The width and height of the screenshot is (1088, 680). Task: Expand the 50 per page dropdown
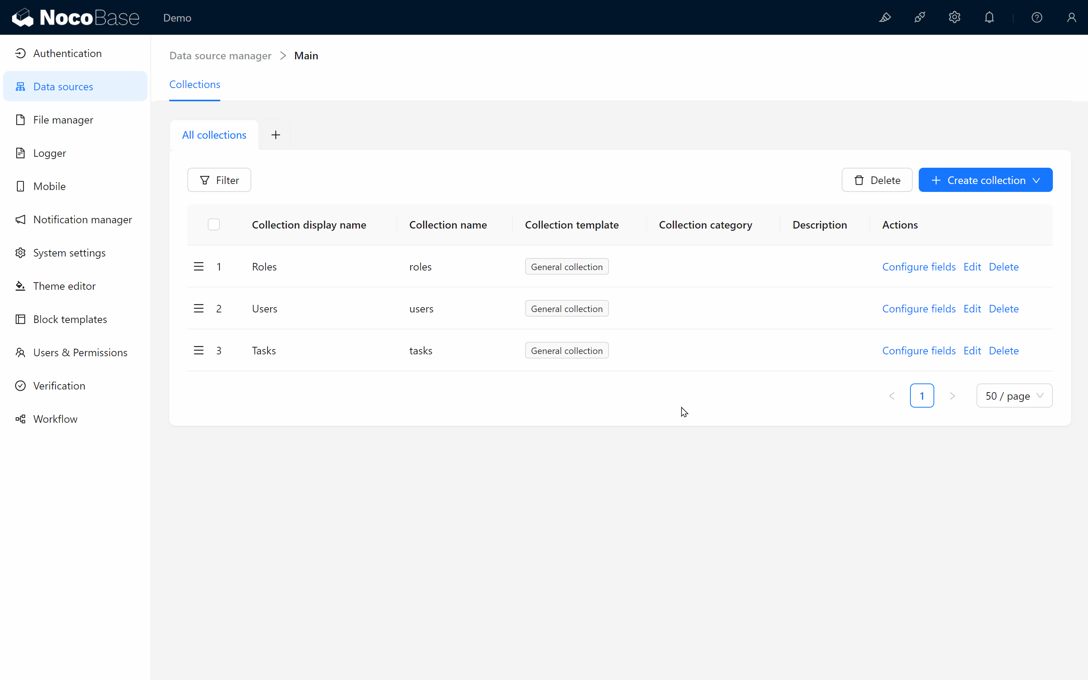coord(1014,396)
